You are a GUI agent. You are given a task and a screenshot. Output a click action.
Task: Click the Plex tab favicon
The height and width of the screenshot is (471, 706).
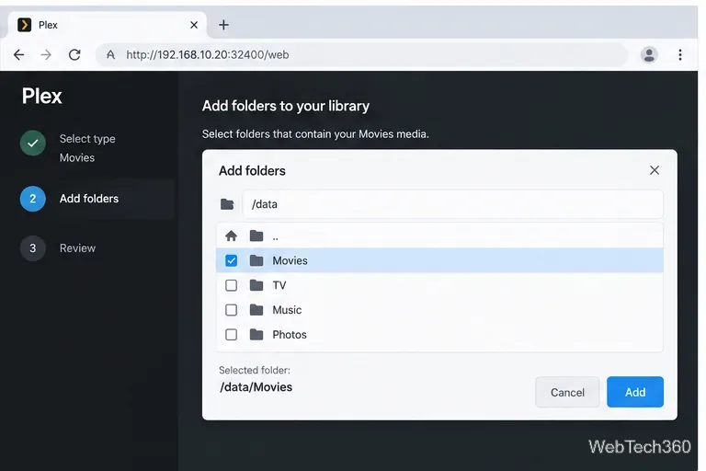(24, 25)
